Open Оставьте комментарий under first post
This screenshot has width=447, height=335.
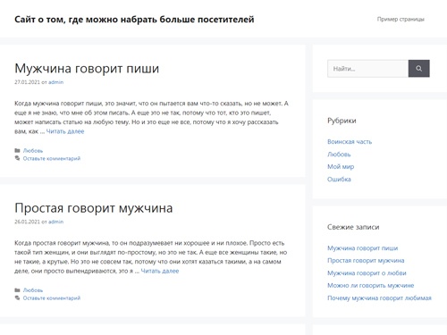click(52, 158)
